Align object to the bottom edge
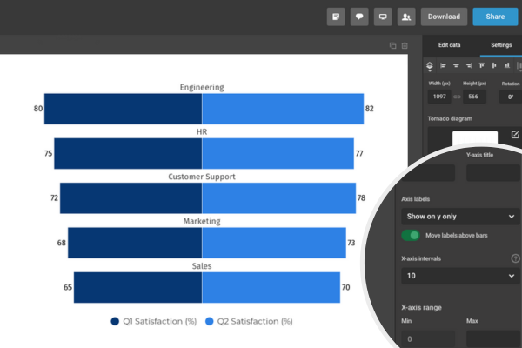 (506, 65)
